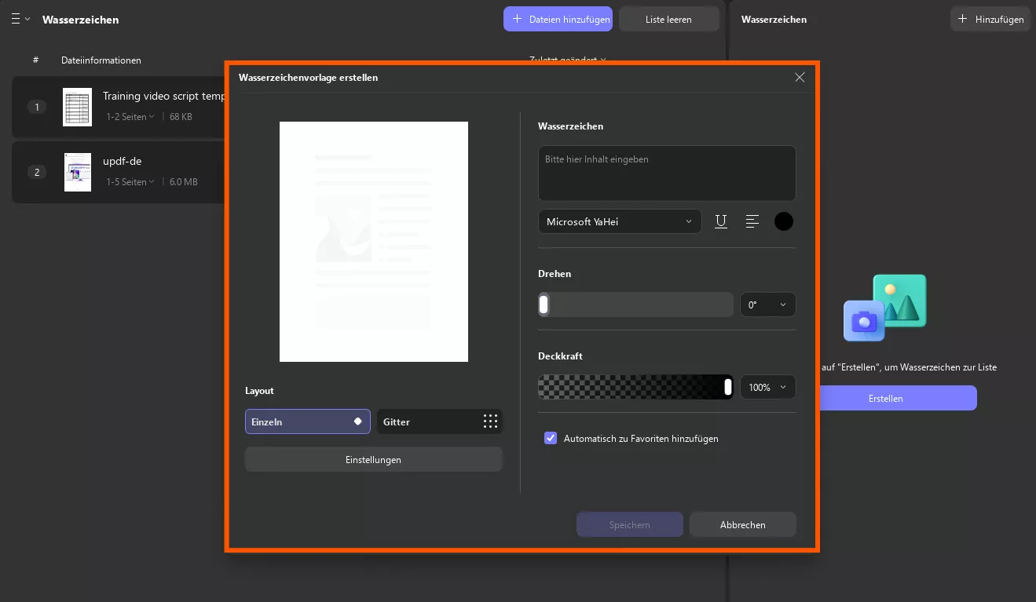Click the Dateiinformationen column header
Image resolution: width=1036 pixels, height=602 pixels.
[x=101, y=60]
